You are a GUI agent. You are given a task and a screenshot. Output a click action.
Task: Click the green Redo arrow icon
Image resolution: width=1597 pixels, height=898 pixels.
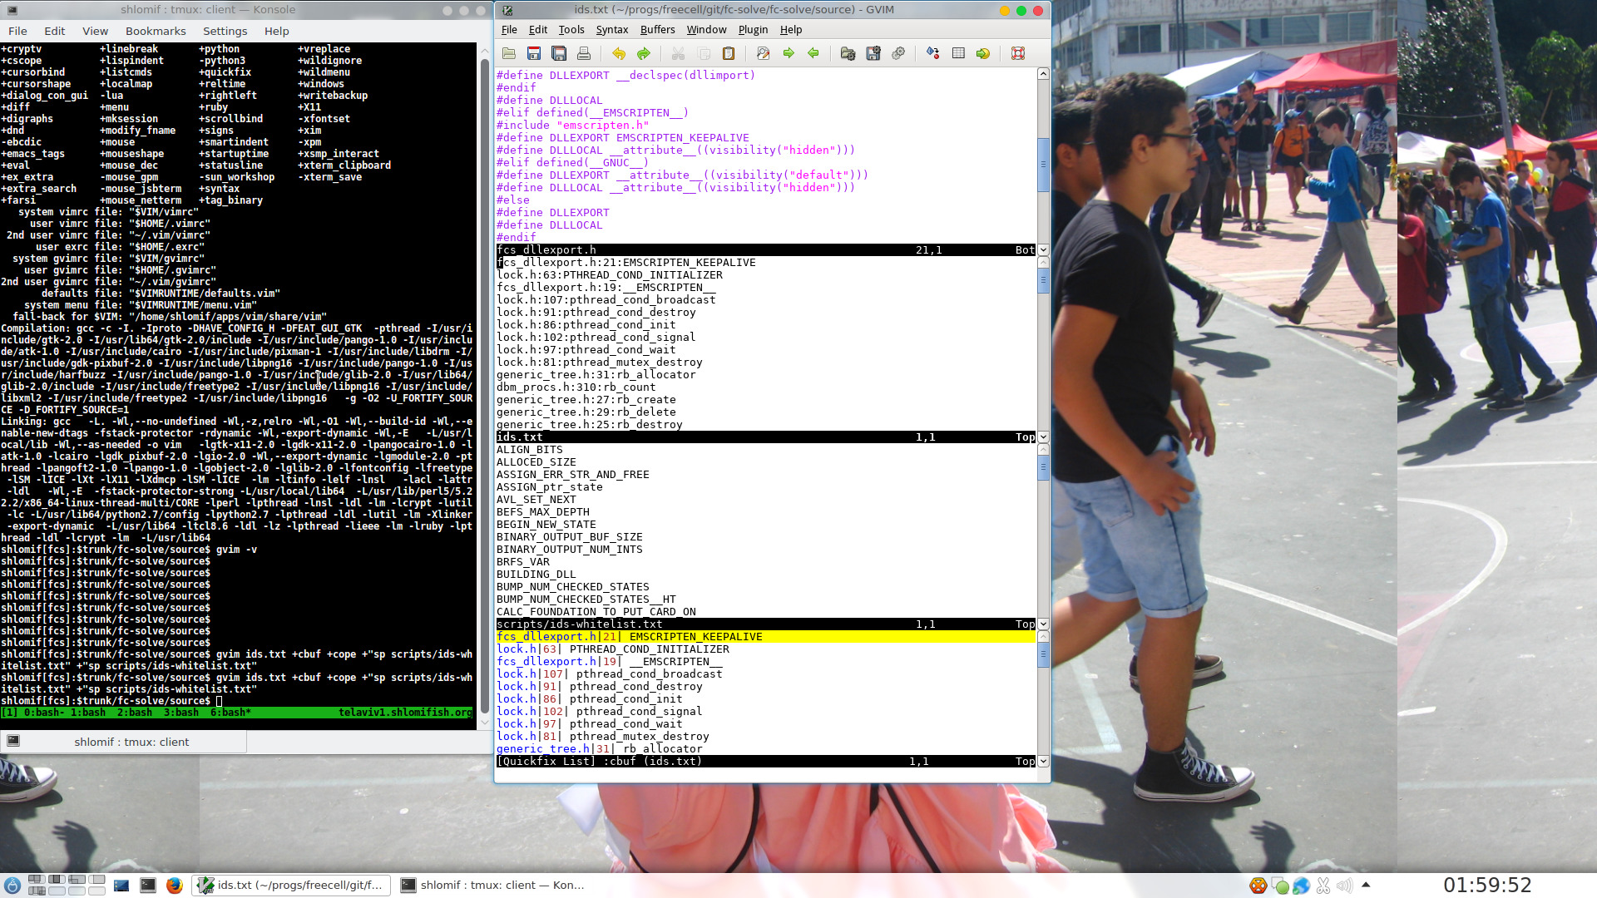pos(644,53)
